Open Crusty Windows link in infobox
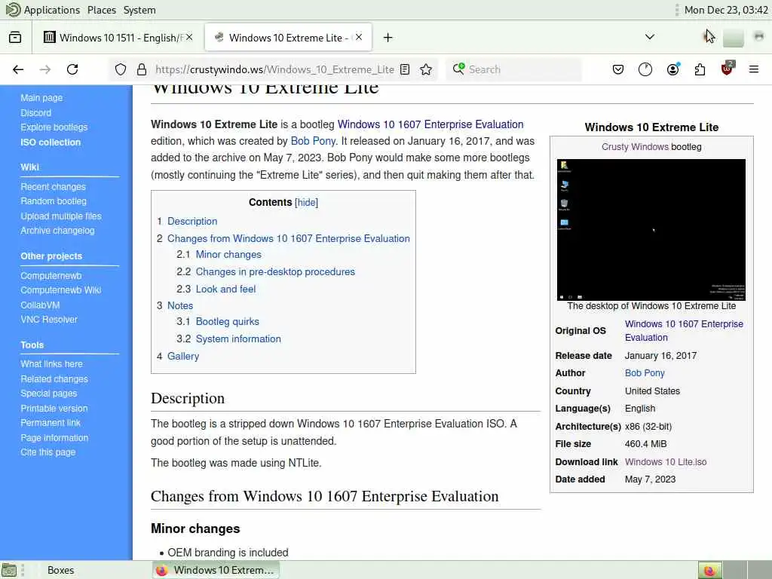 635,147
